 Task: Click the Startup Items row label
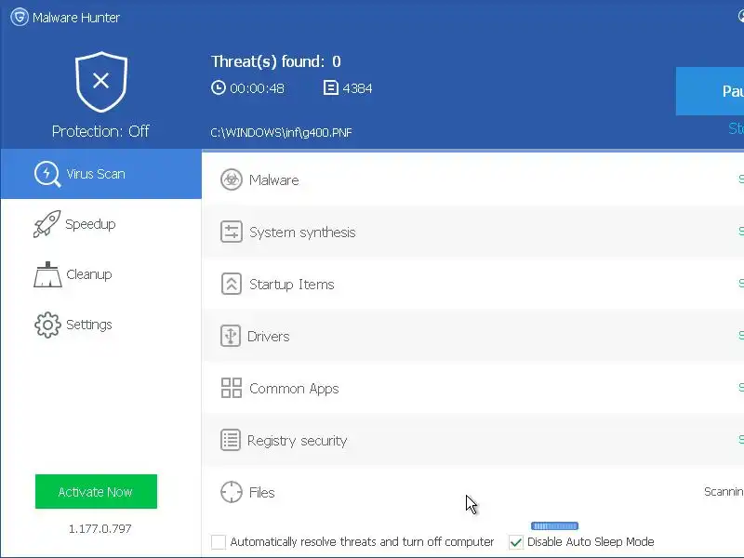tap(292, 285)
